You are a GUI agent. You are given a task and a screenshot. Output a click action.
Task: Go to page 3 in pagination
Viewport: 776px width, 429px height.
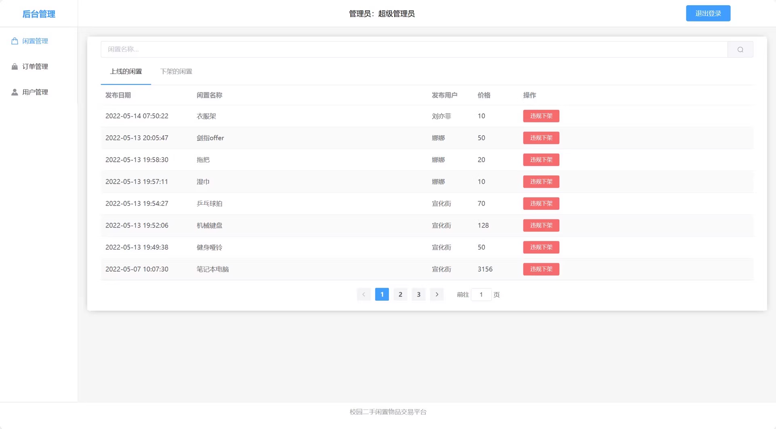(418, 295)
